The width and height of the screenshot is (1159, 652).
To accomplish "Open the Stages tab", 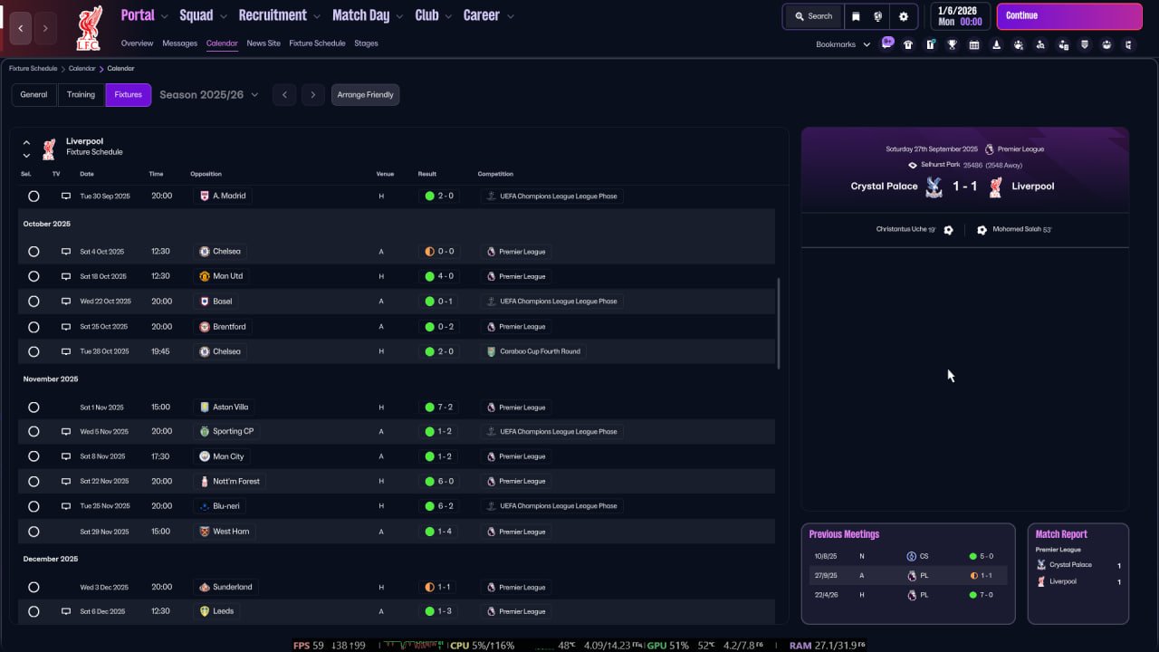I will coord(366,43).
